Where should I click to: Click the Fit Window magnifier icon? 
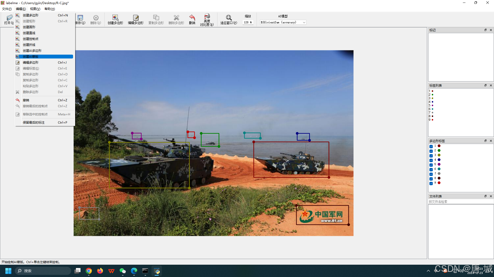[x=228, y=17]
